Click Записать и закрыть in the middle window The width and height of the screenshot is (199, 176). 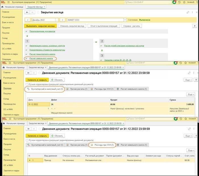(37, 80)
